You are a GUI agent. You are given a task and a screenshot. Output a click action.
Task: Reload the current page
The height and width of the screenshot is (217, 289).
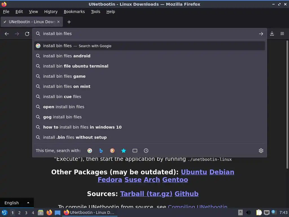point(27,34)
